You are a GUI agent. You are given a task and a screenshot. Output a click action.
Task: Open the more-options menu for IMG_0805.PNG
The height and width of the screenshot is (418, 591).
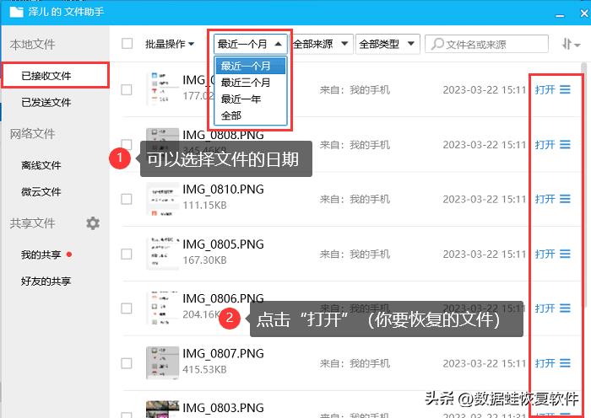565,254
